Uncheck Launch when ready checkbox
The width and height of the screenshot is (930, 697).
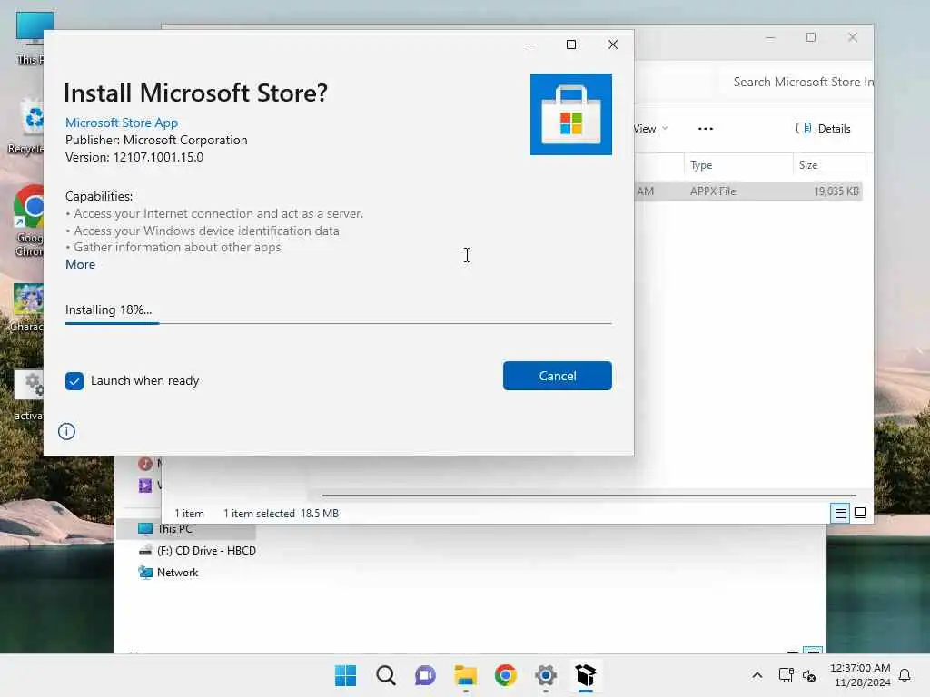74,381
